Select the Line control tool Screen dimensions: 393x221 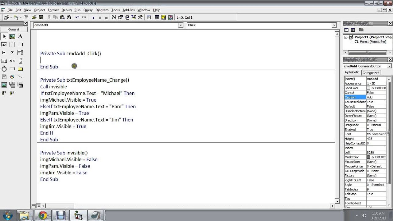pyautogui.click(x=20, y=77)
